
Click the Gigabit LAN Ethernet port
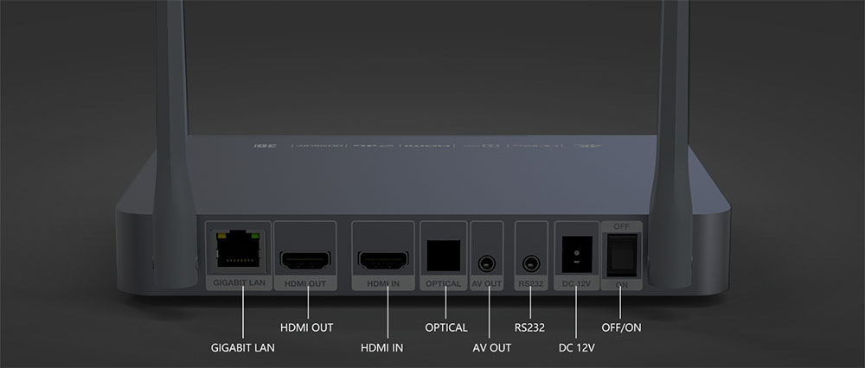click(x=239, y=249)
